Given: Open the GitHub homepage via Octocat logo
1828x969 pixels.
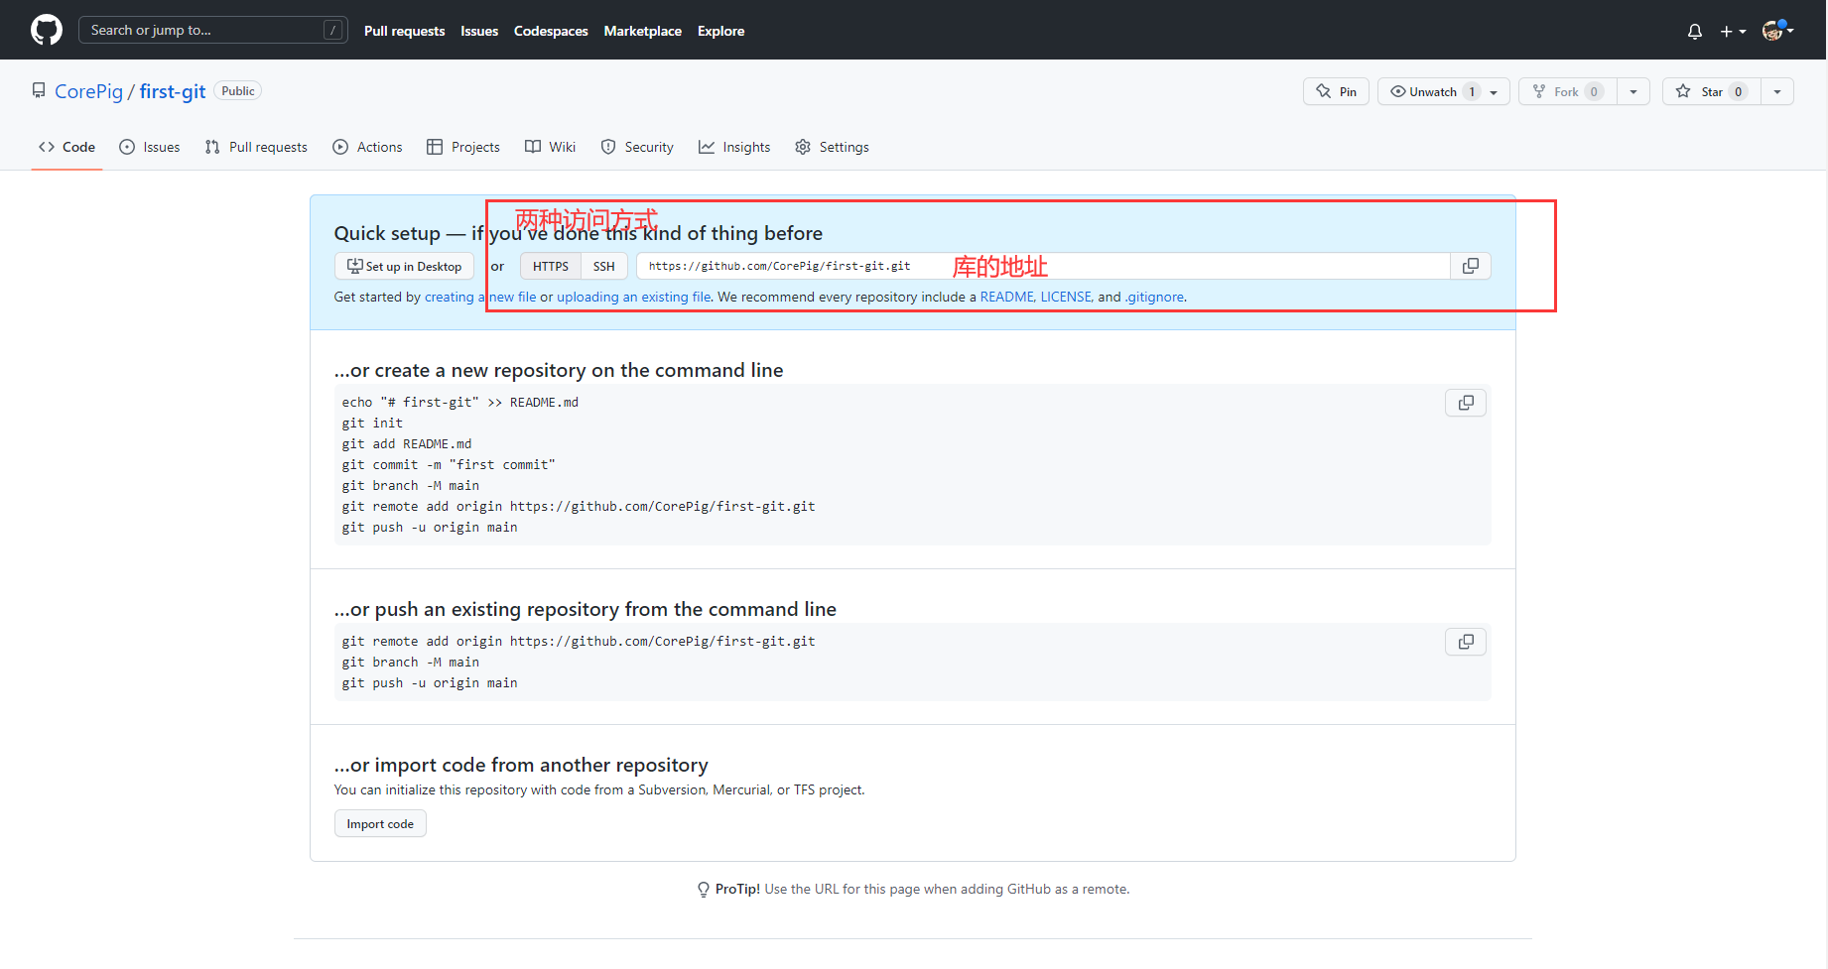Looking at the screenshot, I should pos(46,30).
